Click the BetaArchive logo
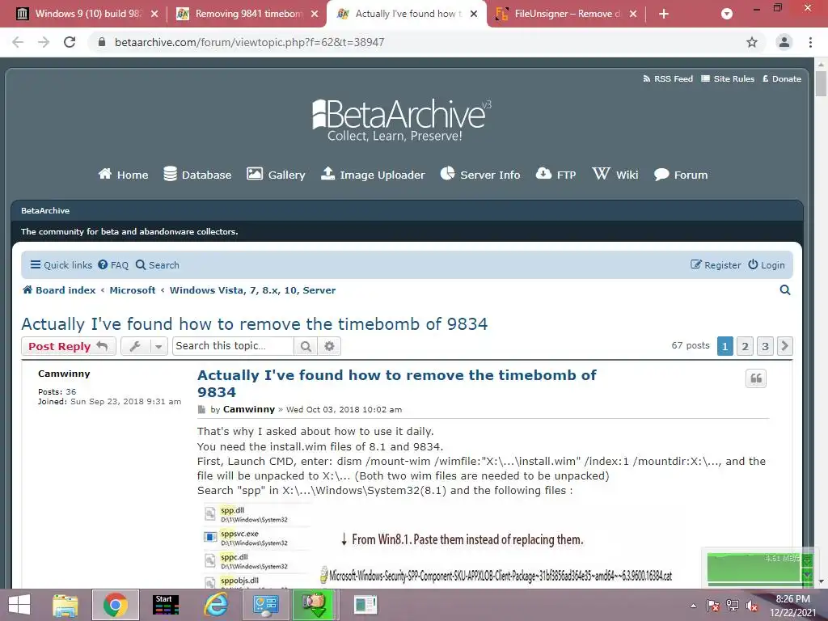This screenshot has height=621, width=828. point(401,120)
